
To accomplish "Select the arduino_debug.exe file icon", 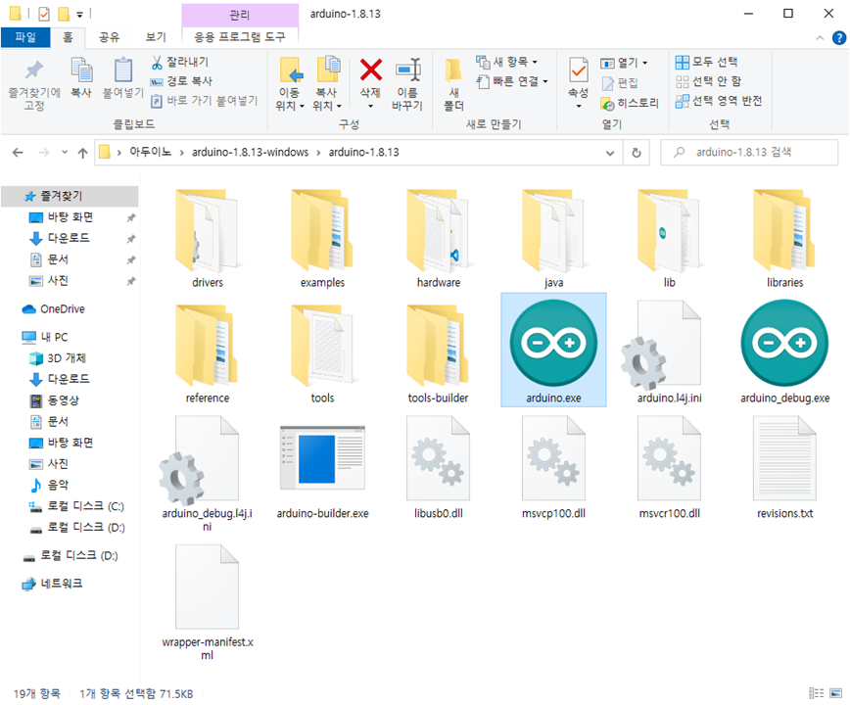I will tap(784, 343).
